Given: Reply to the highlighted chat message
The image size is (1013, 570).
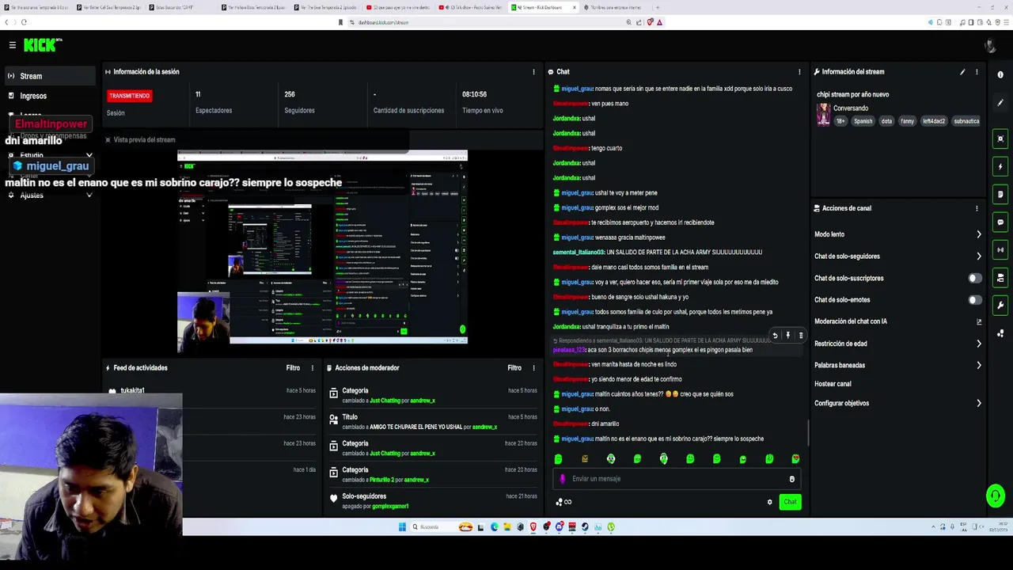Looking at the screenshot, I should 775,336.
